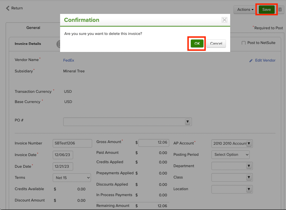The image size is (286, 210).
Task: Click the trash icon to delete invoice
Action: (x=280, y=9)
